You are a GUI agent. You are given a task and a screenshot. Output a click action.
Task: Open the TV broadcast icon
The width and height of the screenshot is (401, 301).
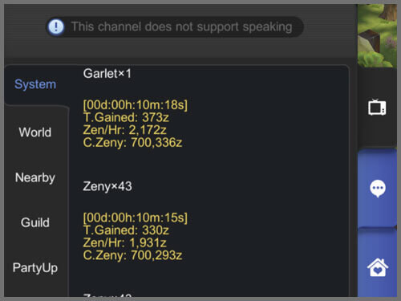point(377,107)
